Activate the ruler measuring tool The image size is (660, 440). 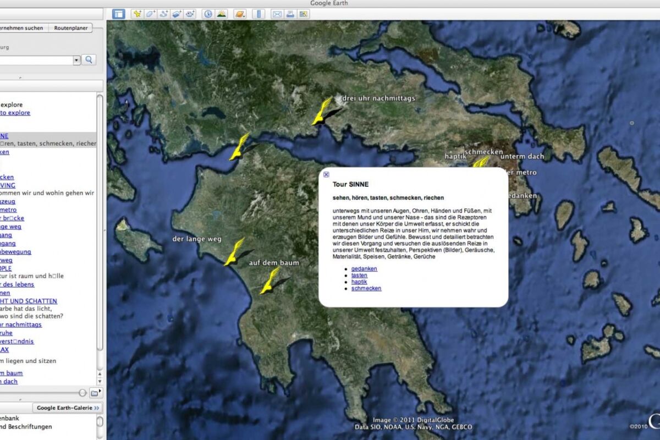(x=258, y=14)
